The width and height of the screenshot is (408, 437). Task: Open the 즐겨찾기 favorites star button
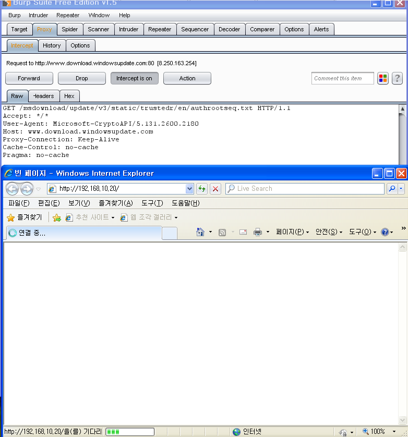(x=24, y=217)
